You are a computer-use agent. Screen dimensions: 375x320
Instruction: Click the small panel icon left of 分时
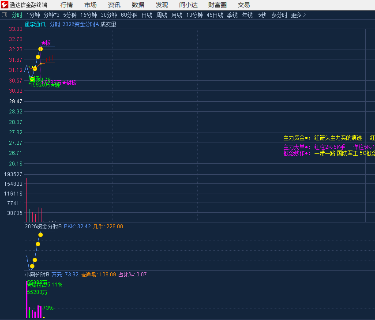[5, 15]
